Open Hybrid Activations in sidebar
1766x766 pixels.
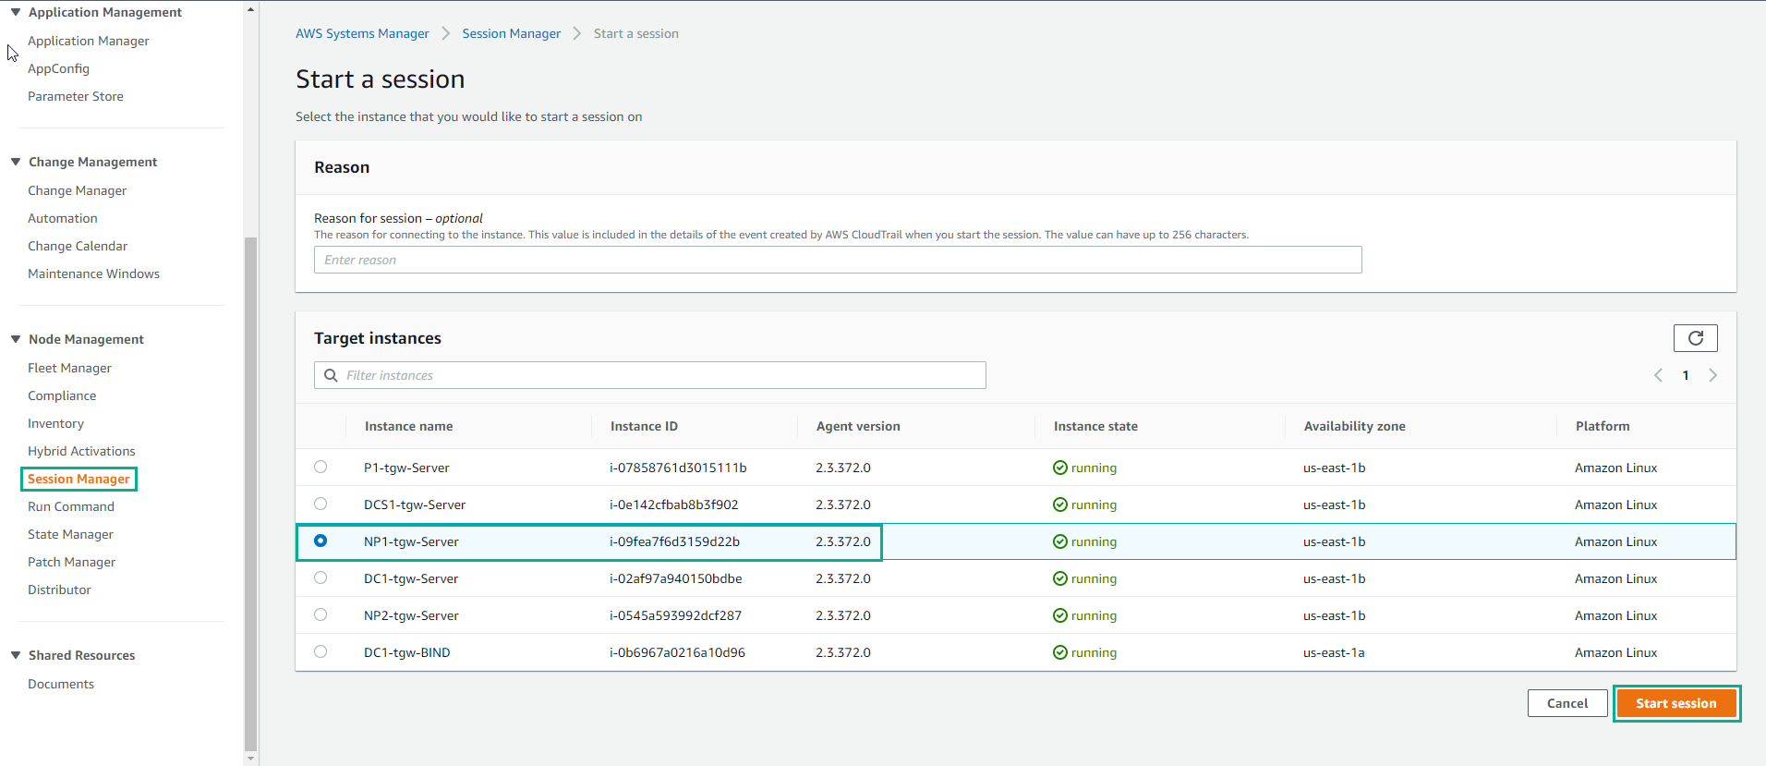(x=81, y=451)
